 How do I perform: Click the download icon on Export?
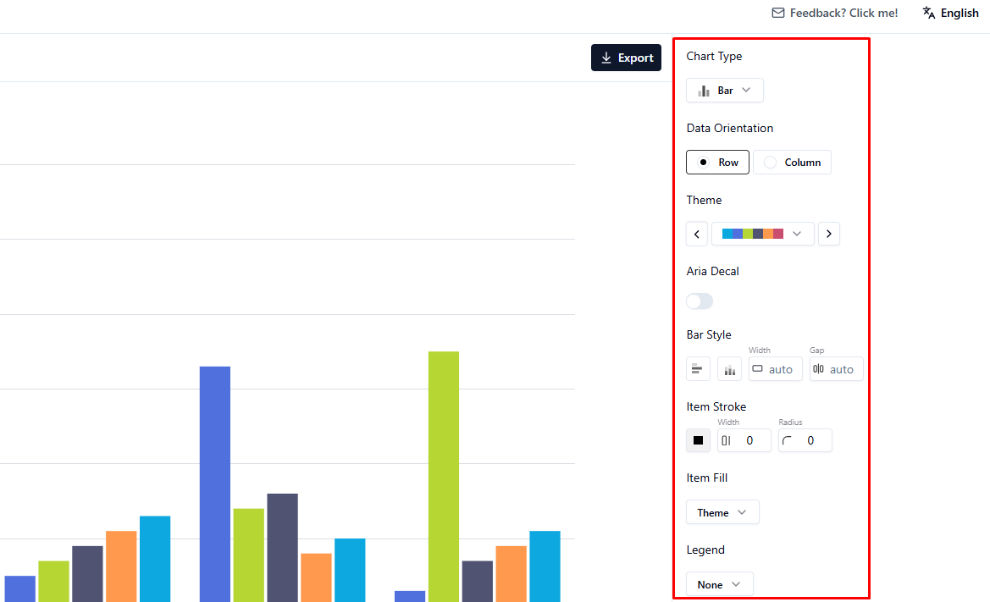[x=606, y=58]
